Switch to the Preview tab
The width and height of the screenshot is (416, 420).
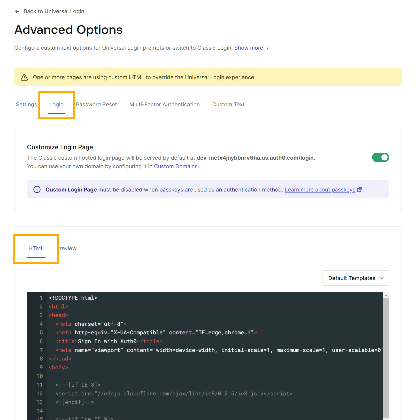click(x=66, y=248)
